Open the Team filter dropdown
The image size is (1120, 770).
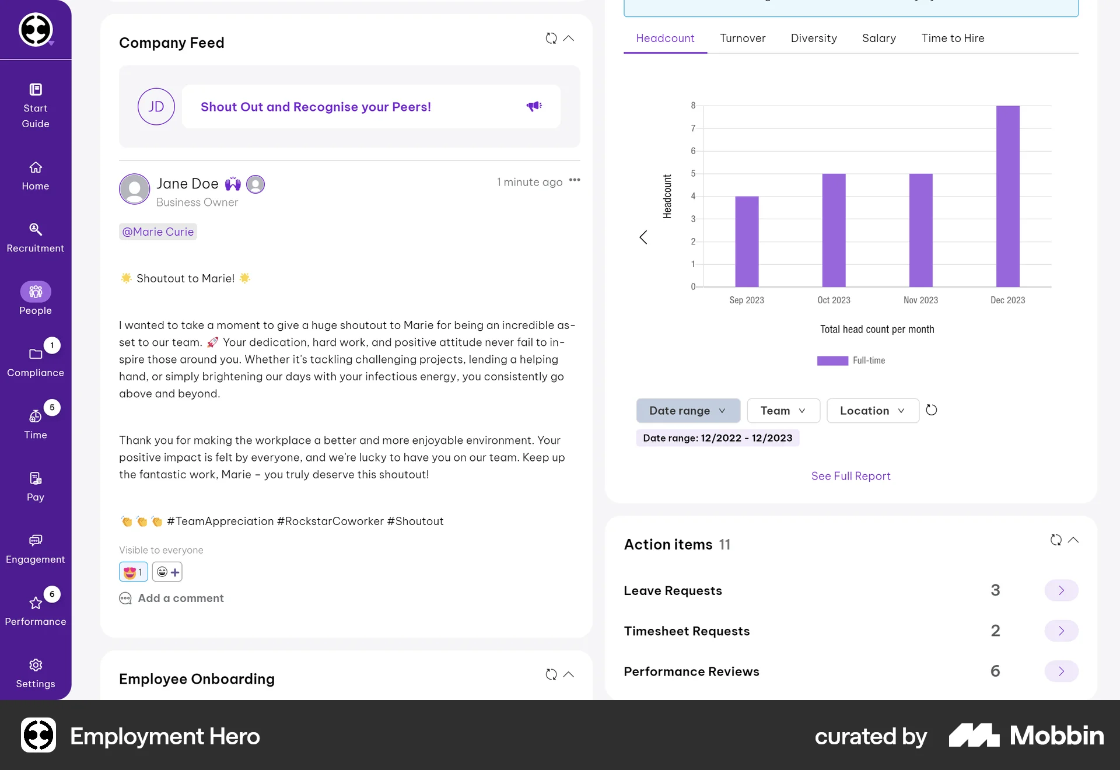click(783, 410)
